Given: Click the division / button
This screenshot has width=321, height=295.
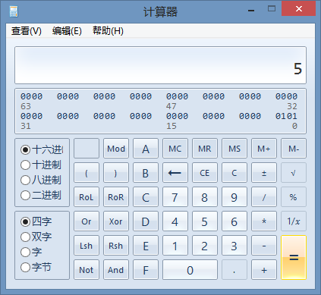Looking at the screenshot, I should (264, 197).
